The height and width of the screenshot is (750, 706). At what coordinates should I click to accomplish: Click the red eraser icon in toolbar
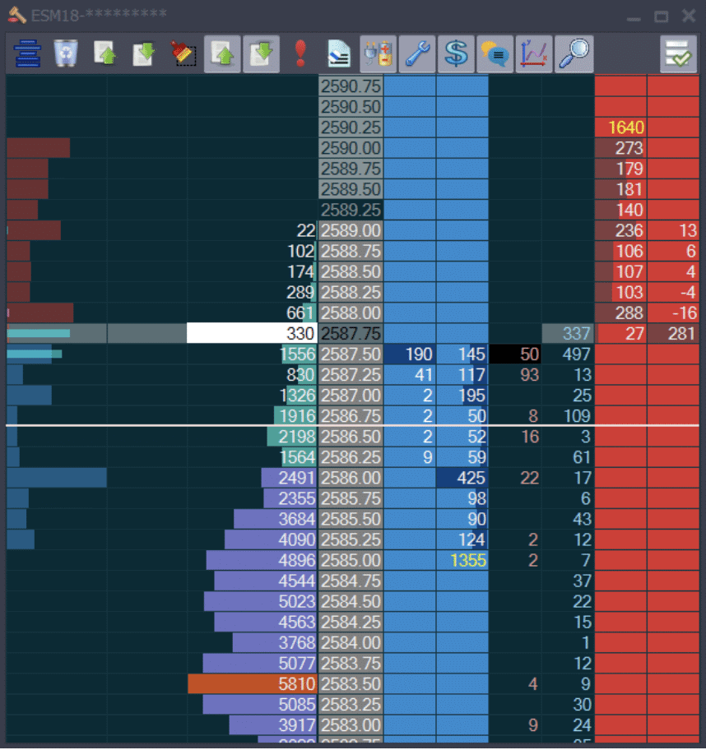click(183, 54)
